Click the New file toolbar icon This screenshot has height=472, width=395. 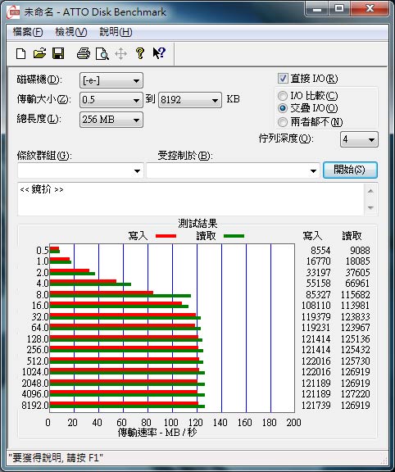click(x=20, y=54)
